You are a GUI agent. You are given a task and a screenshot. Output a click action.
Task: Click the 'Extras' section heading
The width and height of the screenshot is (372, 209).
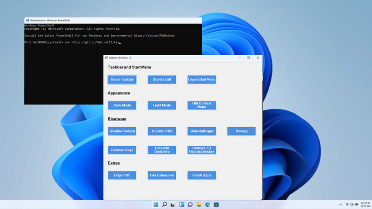113,163
